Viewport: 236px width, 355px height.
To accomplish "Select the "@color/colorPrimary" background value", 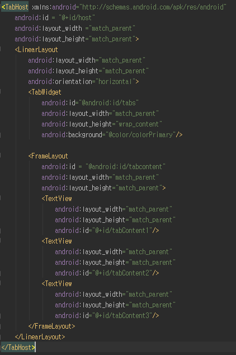I will click(140, 135).
